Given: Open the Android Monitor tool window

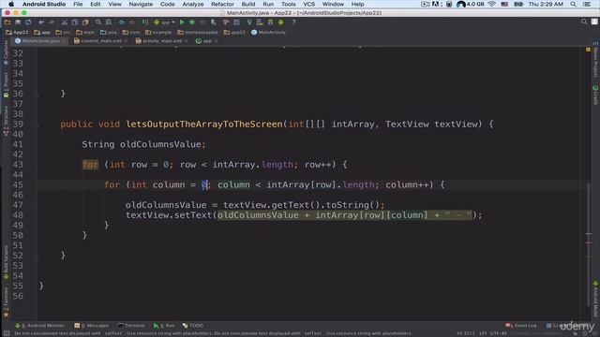Looking at the screenshot, I should click(x=39, y=326).
